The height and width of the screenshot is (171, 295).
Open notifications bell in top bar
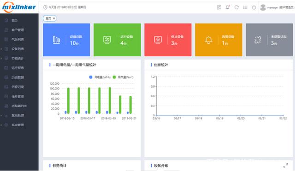coord(228,7)
